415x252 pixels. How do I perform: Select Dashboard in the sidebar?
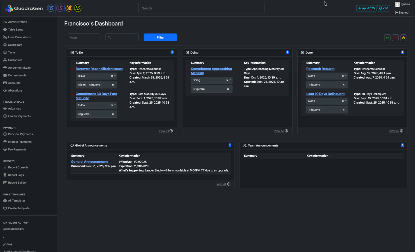coord(15,45)
